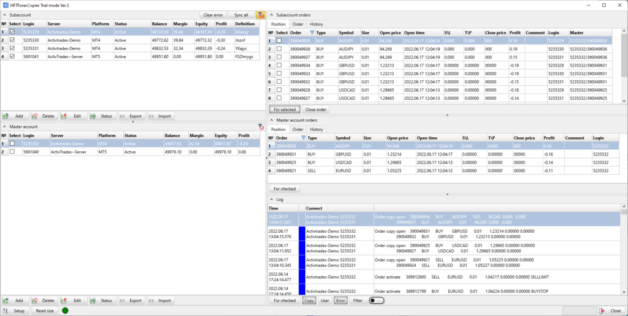Select subaccount definition YKajyc cell

247,48
